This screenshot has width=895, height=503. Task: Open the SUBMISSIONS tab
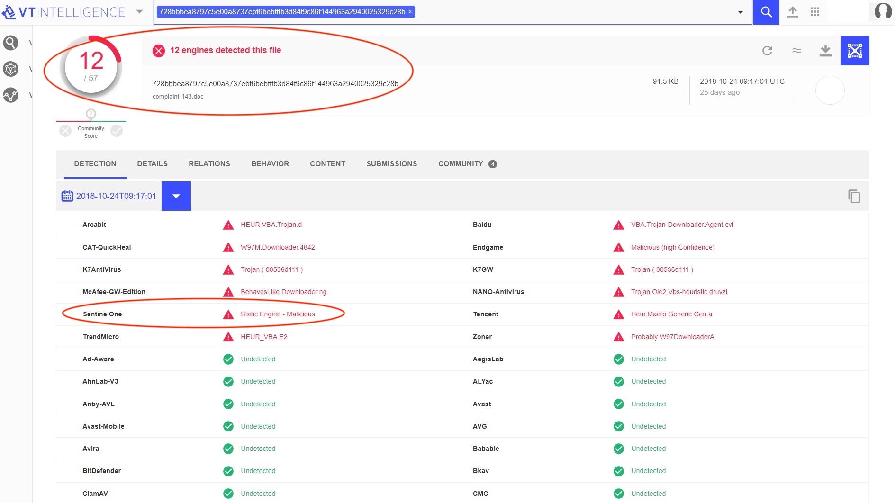tap(392, 164)
